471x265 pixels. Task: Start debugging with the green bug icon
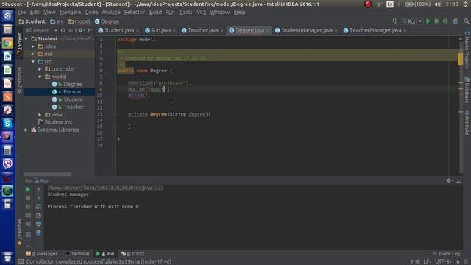click(436, 21)
